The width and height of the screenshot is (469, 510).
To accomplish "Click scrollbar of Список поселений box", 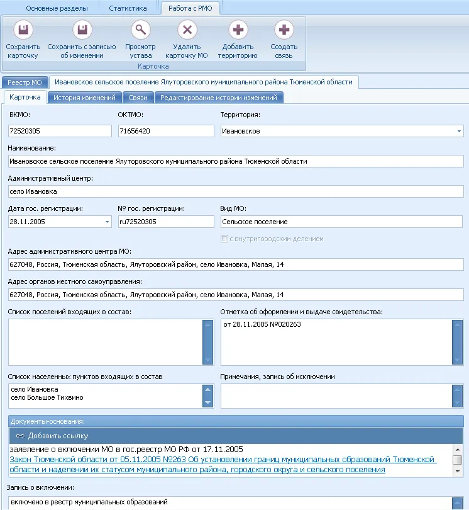I will point(207,342).
